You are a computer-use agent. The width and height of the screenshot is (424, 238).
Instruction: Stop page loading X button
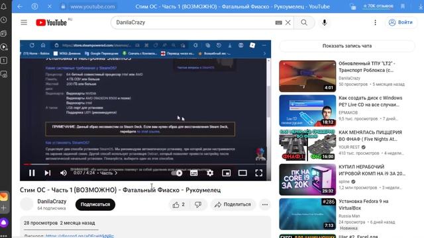[50, 7]
